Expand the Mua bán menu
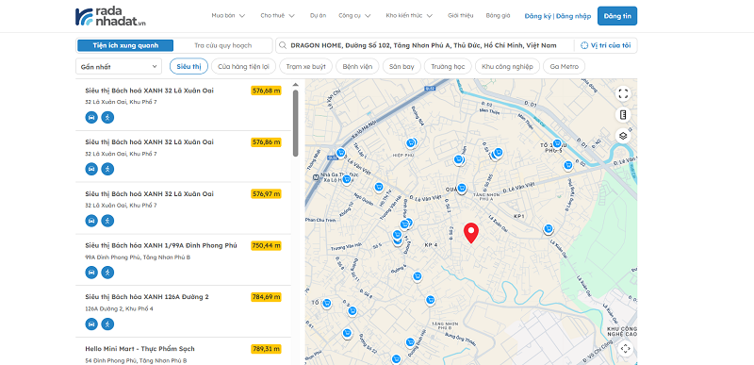Screen dimensions: 754x365 pos(228,15)
